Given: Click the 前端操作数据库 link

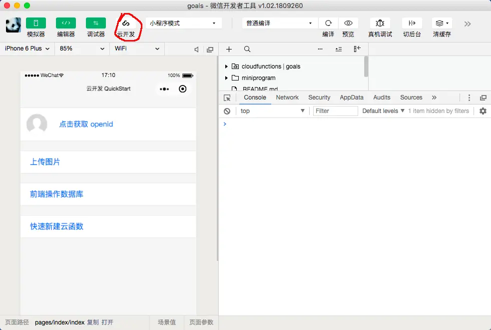Looking at the screenshot, I should pos(56,194).
